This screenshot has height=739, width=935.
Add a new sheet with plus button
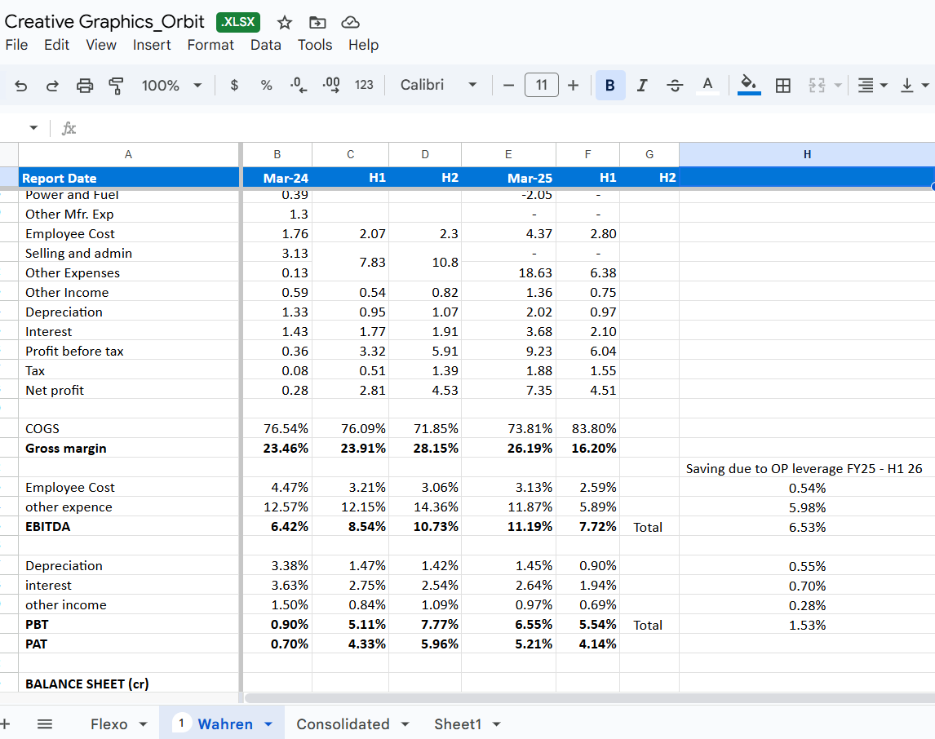point(6,724)
